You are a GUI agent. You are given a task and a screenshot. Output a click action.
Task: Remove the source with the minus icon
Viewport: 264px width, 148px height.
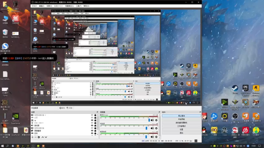(x=36, y=137)
